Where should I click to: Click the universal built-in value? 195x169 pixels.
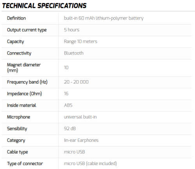click(x=80, y=117)
